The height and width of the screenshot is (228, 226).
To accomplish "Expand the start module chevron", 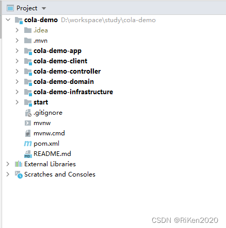I will pyautogui.click(x=17, y=102).
